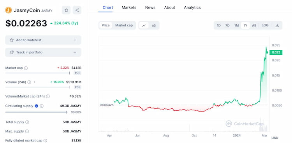Switch to line chart view icon

[144, 26]
